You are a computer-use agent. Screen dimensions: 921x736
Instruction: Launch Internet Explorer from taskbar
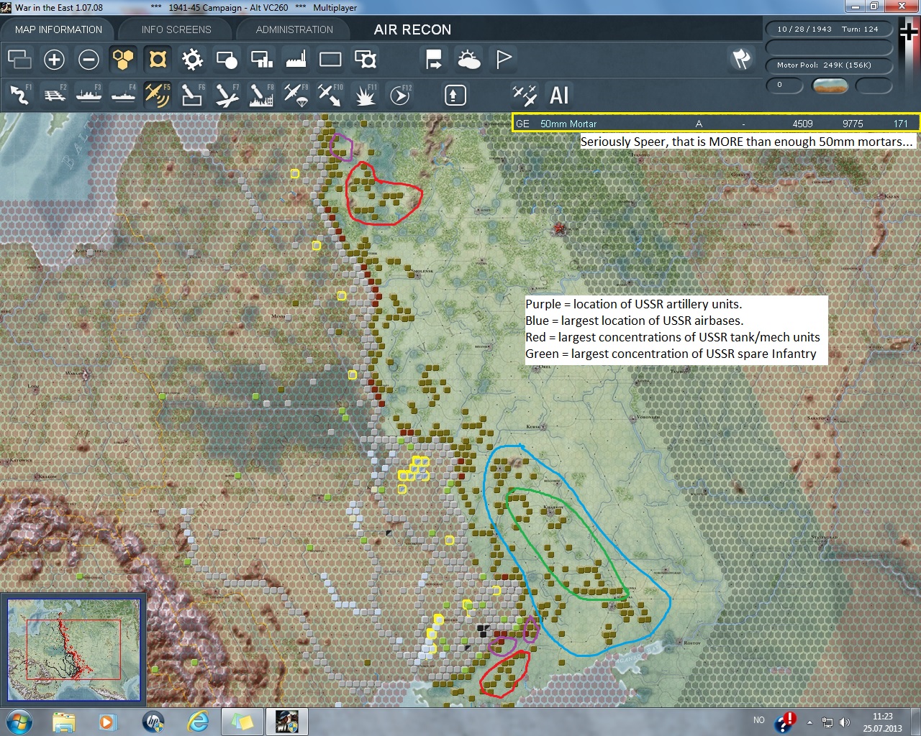(x=198, y=722)
